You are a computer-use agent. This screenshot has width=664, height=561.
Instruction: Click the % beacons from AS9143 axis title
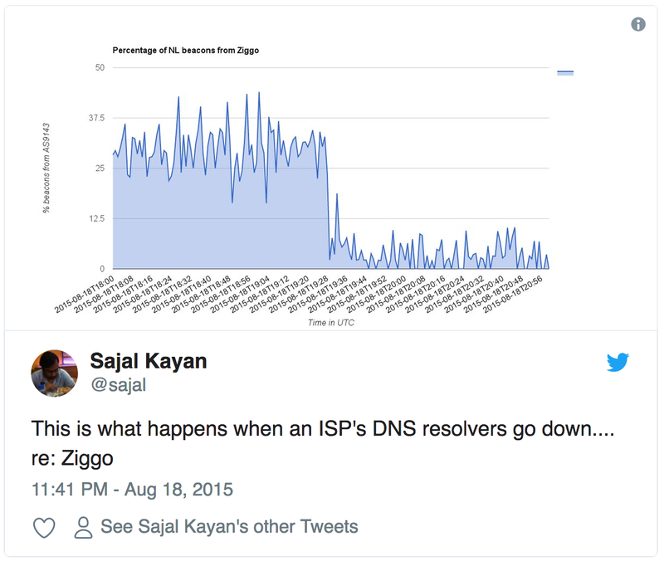(46, 168)
